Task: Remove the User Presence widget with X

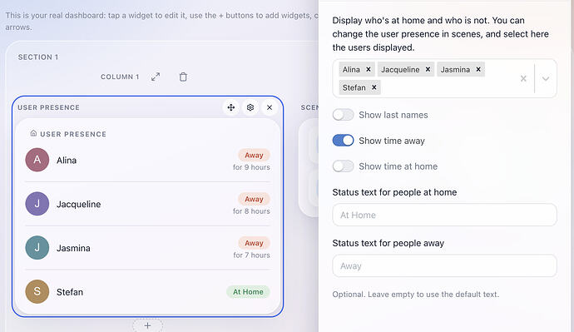Action: point(270,107)
